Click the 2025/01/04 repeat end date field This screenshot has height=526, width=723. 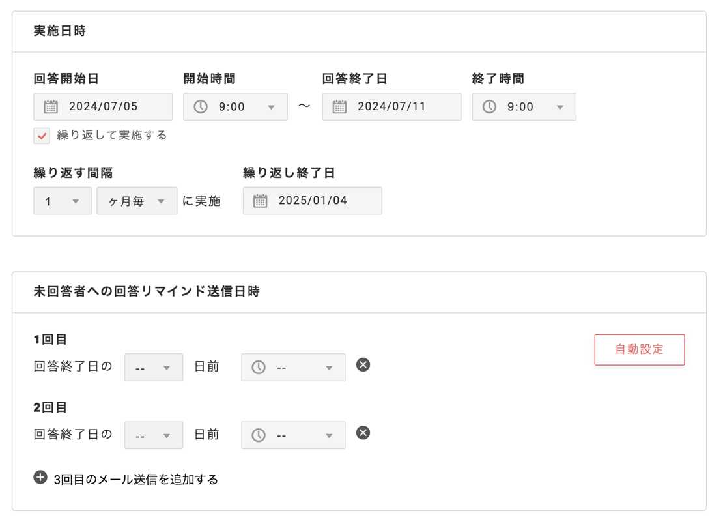tap(313, 201)
